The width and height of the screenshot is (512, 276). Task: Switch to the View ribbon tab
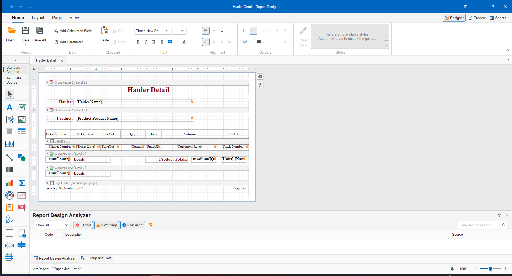pyautogui.click(x=74, y=18)
